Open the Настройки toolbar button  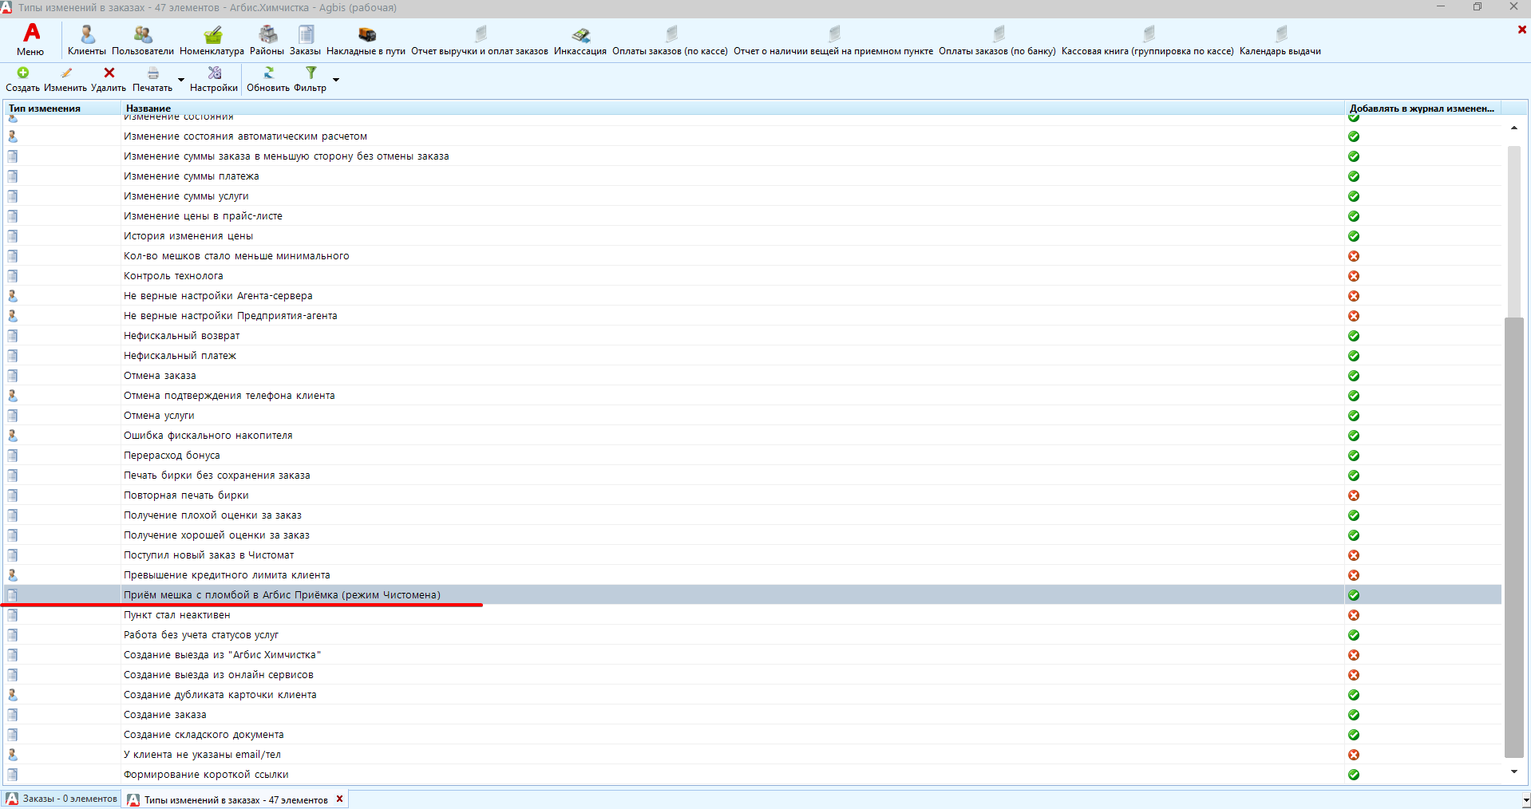coord(214,80)
